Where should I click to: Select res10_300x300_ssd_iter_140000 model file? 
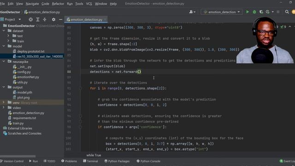(40, 56)
